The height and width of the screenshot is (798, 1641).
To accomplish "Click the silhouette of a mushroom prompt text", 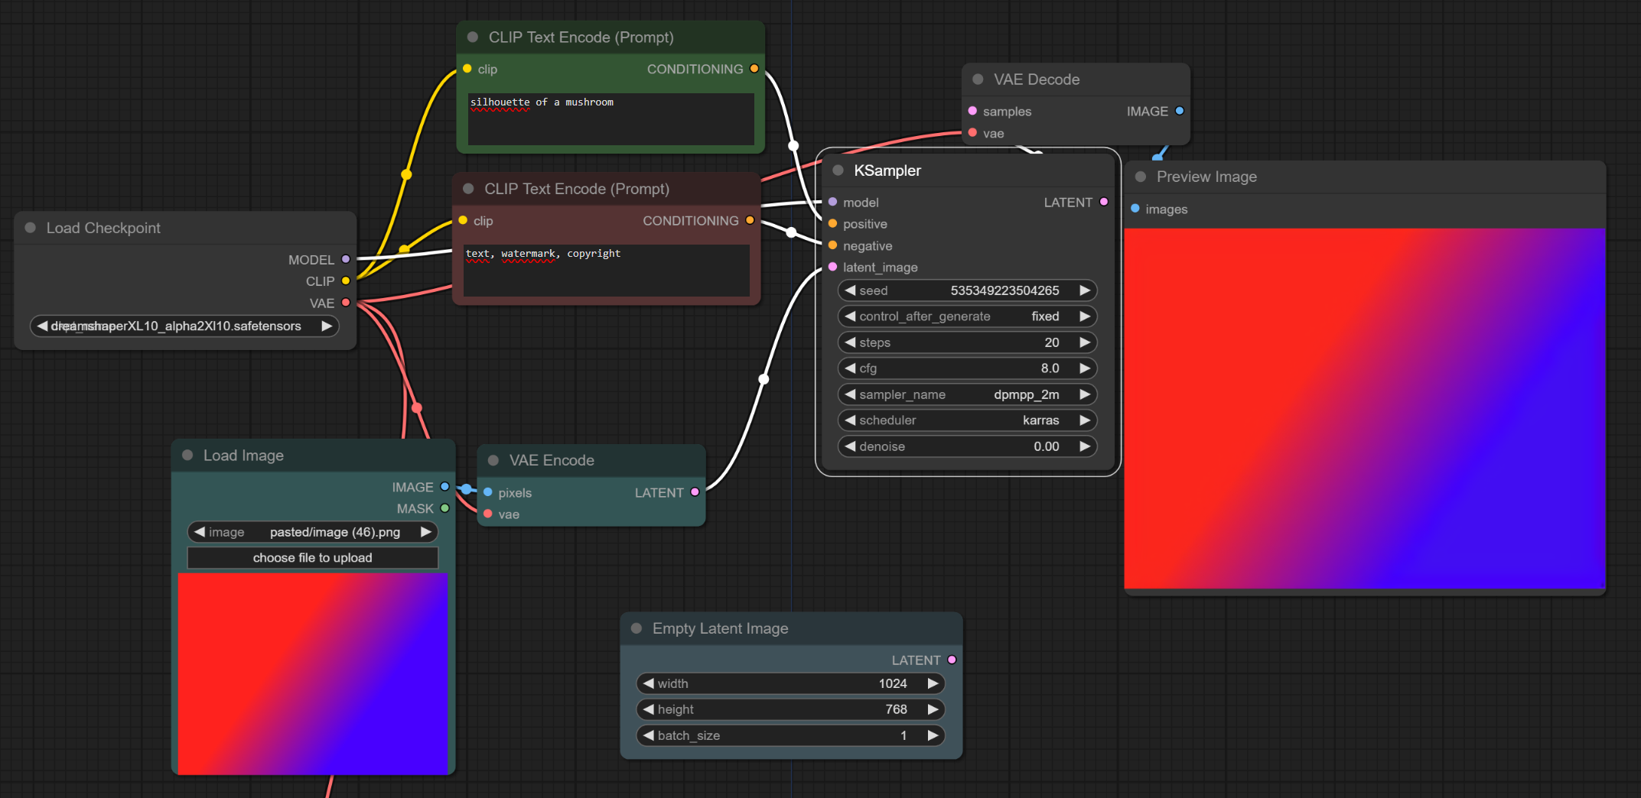I will (542, 102).
